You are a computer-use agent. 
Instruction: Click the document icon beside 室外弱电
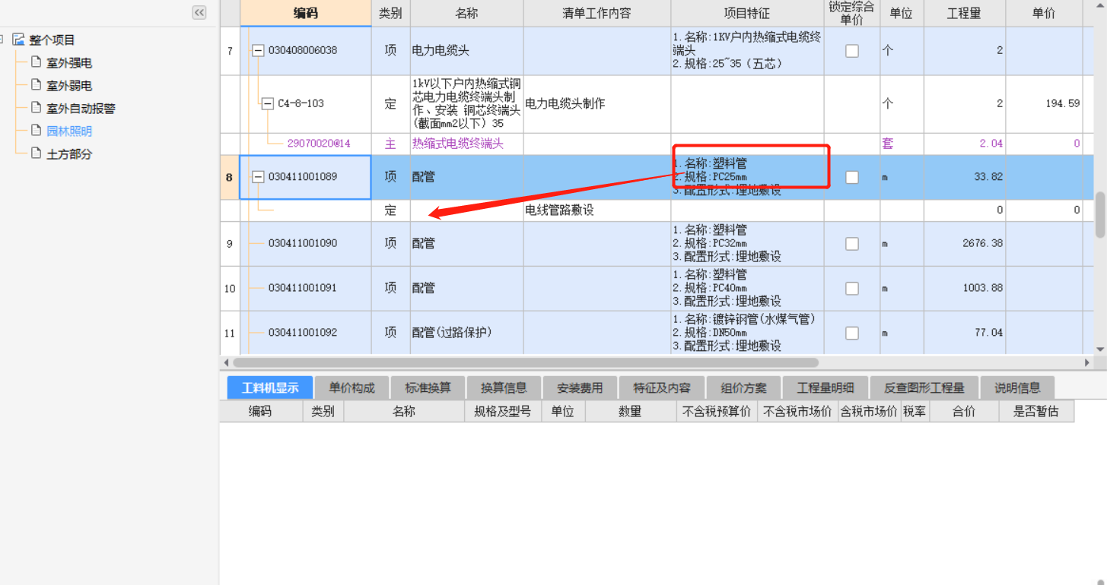point(36,85)
